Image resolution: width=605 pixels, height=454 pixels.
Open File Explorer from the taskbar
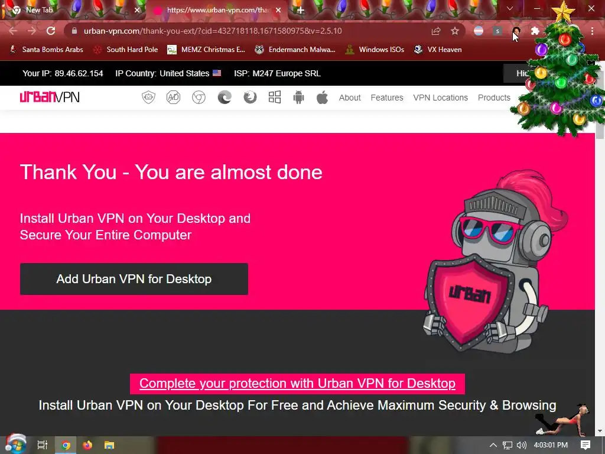point(109,445)
